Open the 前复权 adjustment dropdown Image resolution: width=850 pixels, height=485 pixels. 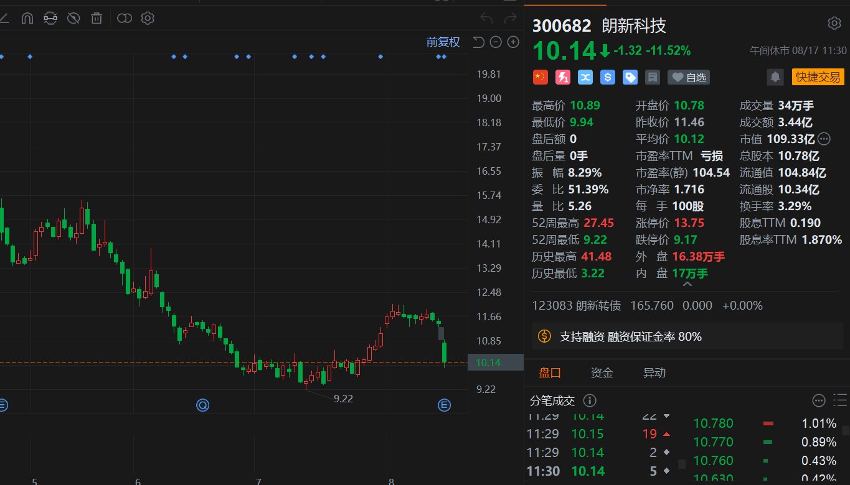pyautogui.click(x=443, y=42)
